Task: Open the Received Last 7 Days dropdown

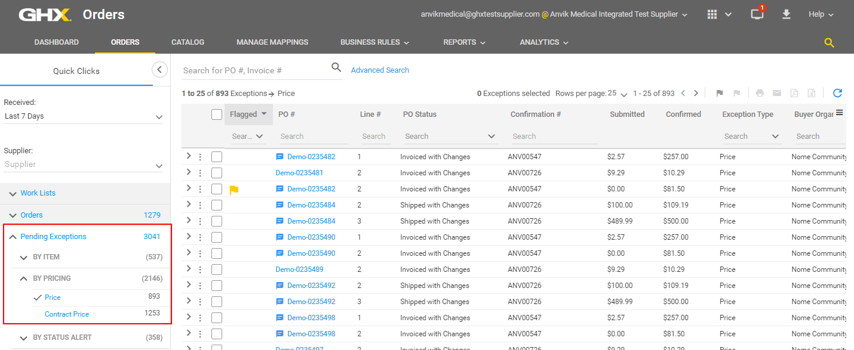Action: point(84,116)
